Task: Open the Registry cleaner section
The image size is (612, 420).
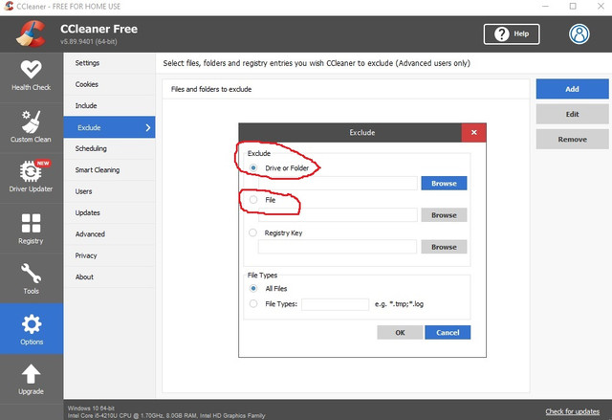Action: (x=32, y=229)
